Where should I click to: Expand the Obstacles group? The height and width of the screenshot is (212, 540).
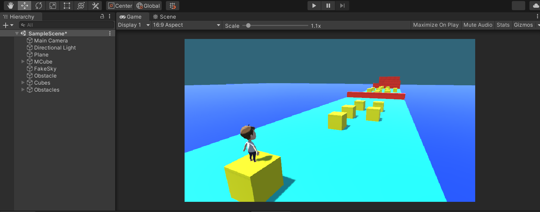[23, 90]
